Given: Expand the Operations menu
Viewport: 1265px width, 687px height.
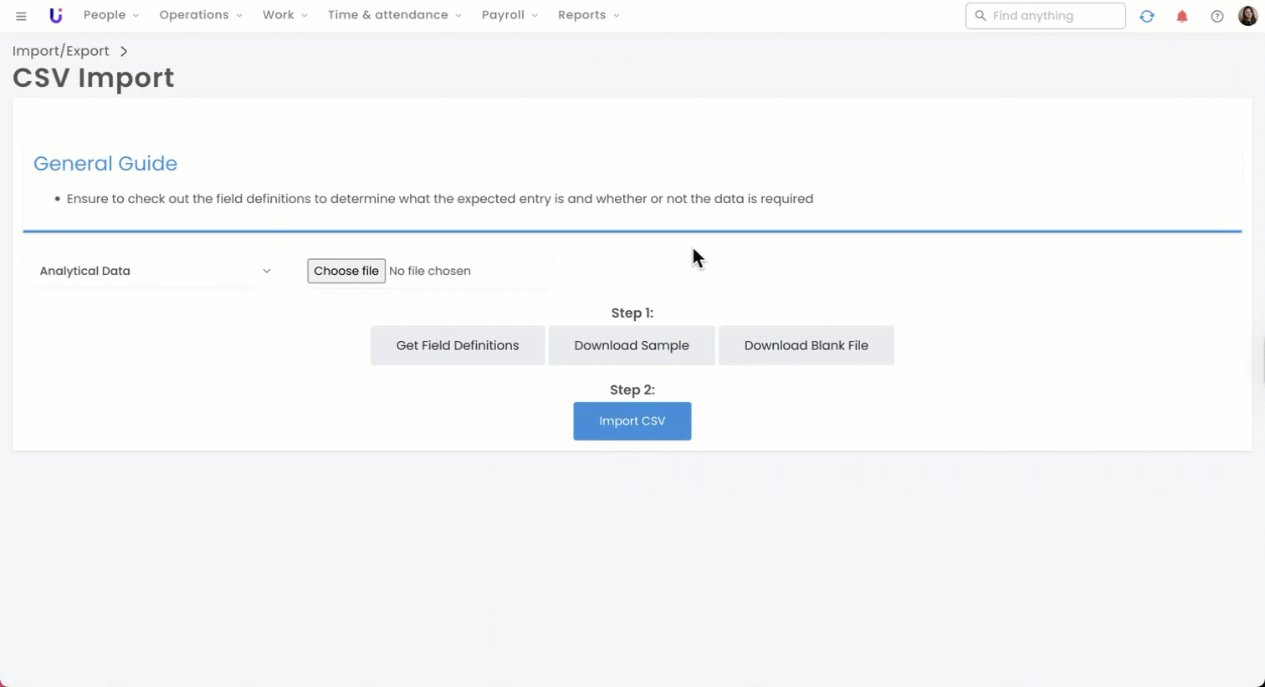Looking at the screenshot, I should click(200, 15).
